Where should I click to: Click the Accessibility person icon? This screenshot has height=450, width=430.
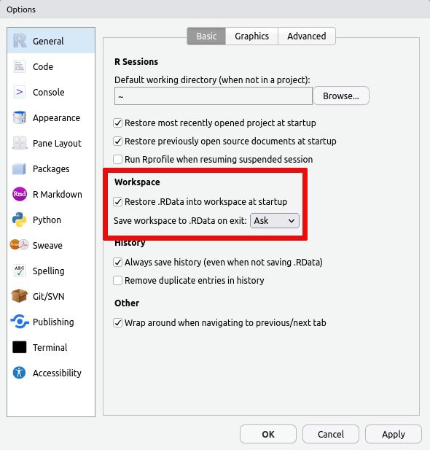pos(20,373)
